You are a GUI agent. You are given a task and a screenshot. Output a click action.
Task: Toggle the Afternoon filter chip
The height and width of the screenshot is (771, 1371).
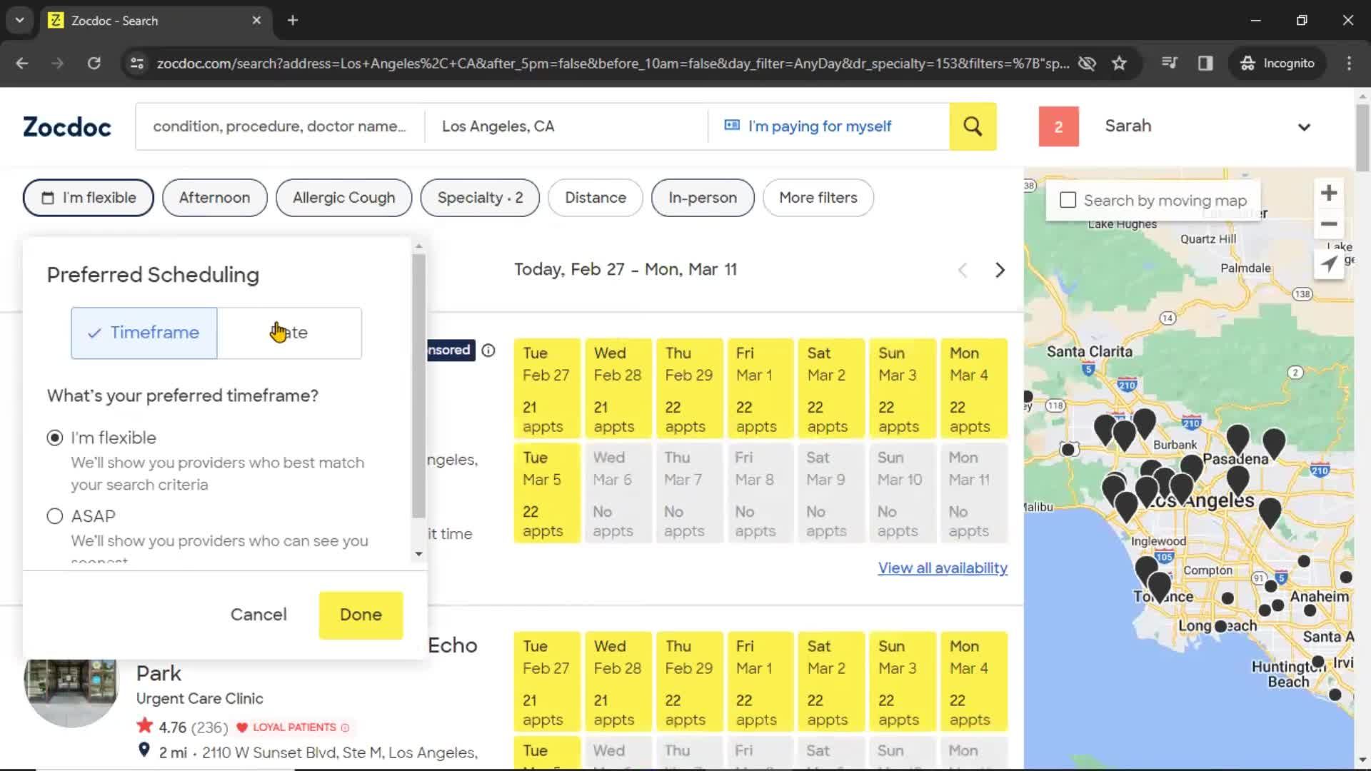(214, 198)
